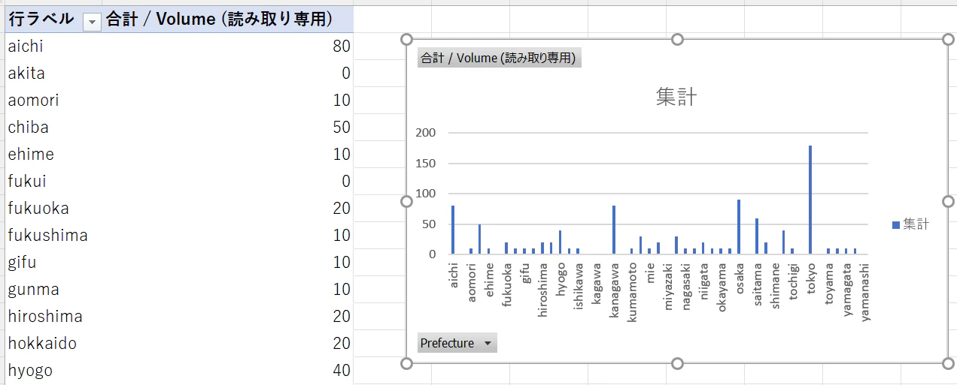Click the 集計 legend entry
The image size is (957, 385).
point(910,224)
